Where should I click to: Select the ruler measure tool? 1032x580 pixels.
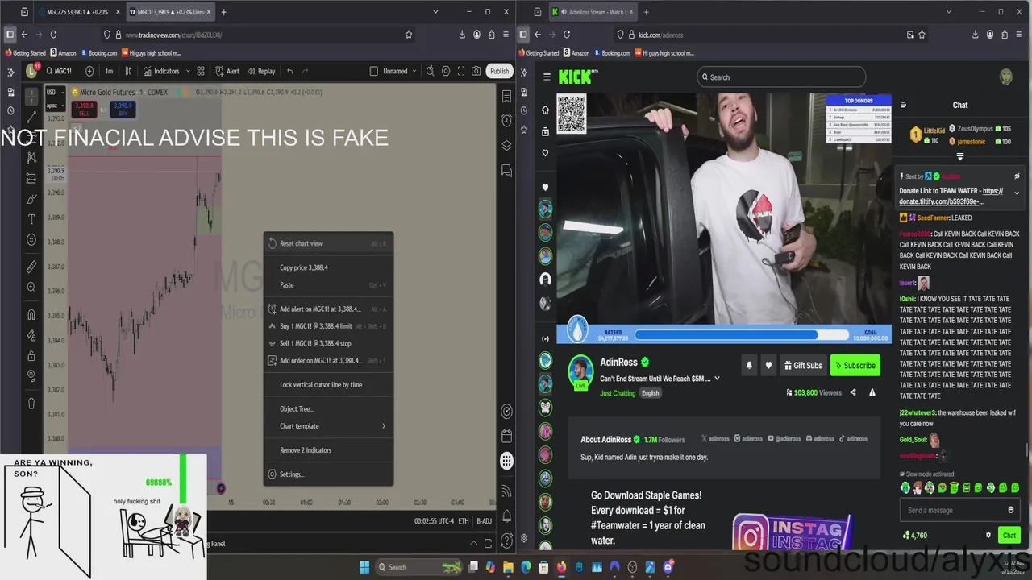31,267
